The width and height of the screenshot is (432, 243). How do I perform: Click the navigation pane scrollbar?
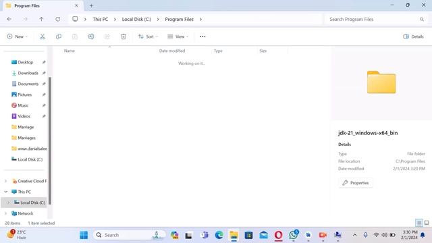pyautogui.click(x=50, y=140)
